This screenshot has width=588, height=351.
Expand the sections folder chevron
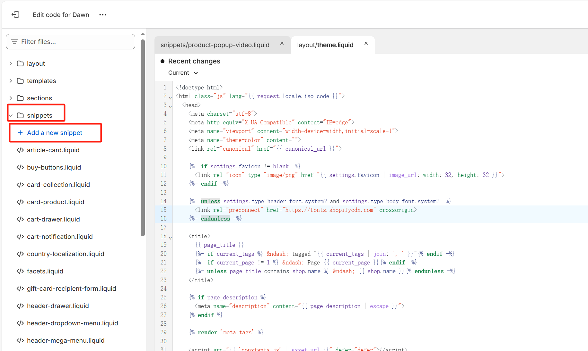tap(11, 98)
